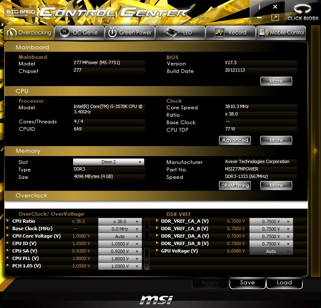Image resolution: width=321 pixels, height=308 pixels.
Task: Open the Base Clock 0.0 MHz dropdown
Action: (x=120, y=229)
